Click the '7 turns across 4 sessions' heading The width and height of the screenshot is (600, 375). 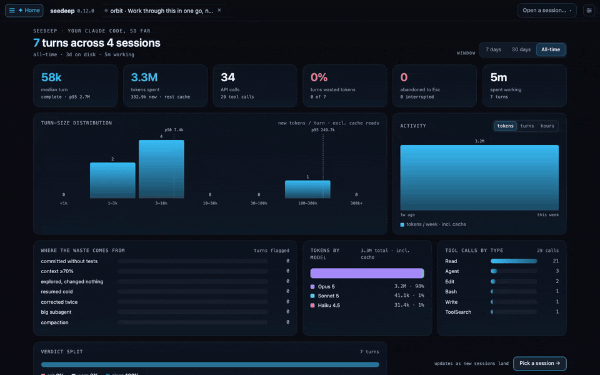(x=97, y=43)
